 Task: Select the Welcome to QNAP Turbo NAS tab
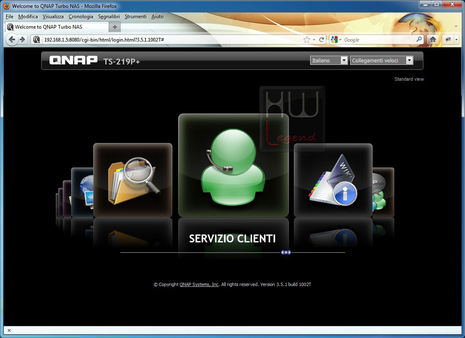57,27
